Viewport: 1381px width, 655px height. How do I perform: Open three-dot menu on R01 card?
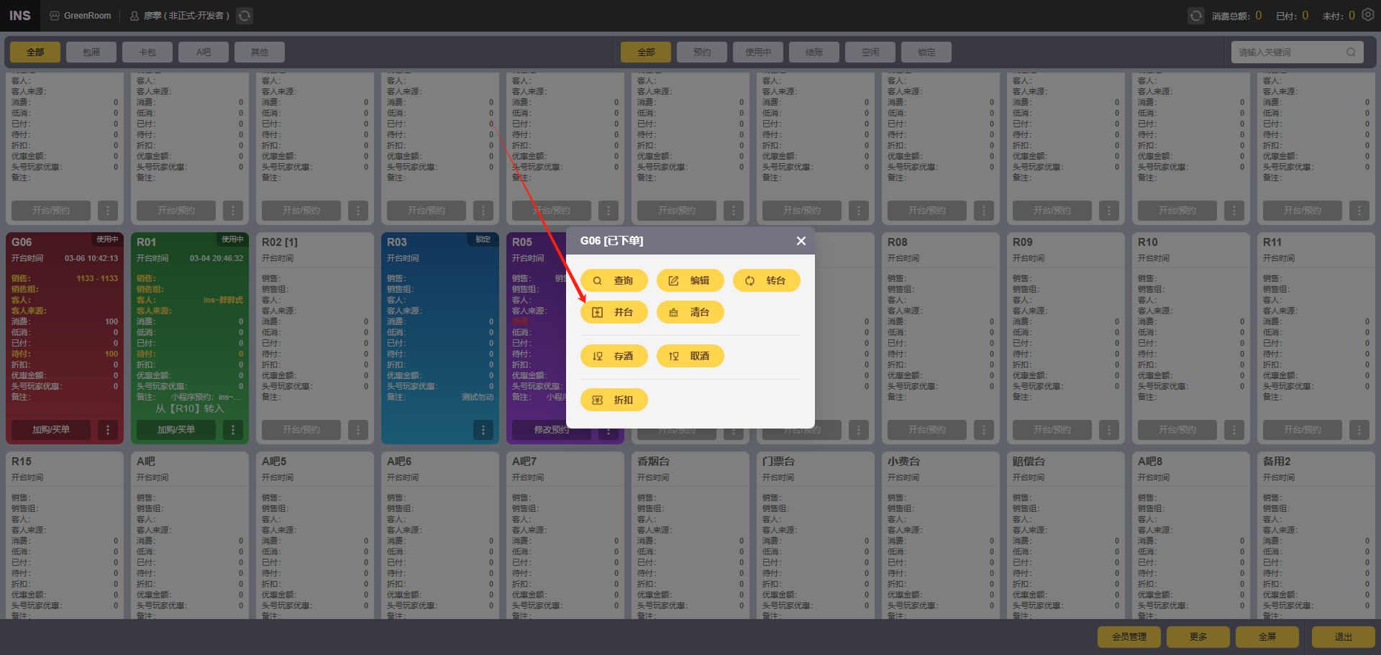click(x=233, y=430)
